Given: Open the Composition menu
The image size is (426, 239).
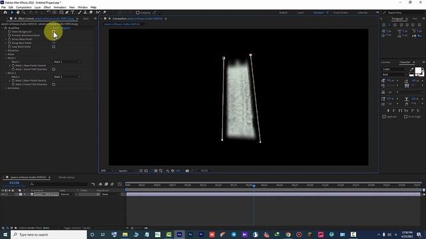Looking at the screenshot, I should (x=24, y=7).
